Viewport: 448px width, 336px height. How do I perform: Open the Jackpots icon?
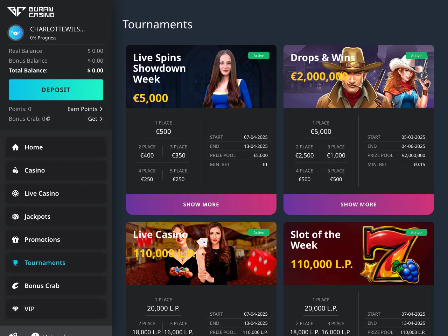(15, 217)
